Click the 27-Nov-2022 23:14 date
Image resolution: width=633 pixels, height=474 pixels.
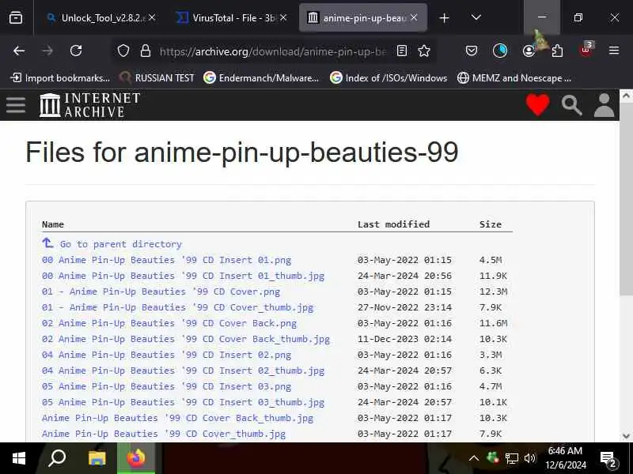pos(404,307)
